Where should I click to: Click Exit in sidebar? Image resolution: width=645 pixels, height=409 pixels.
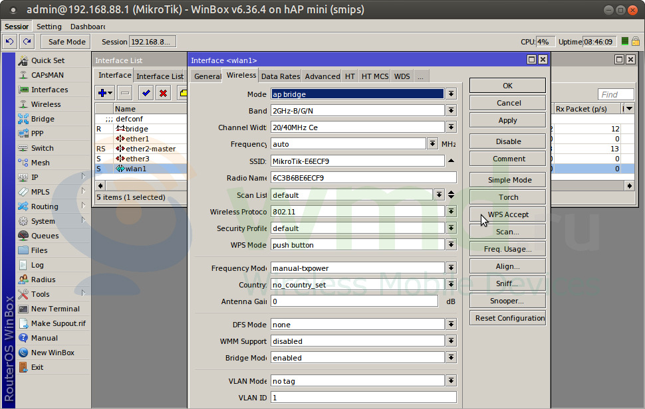pyautogui.click(x=37, y=367)
